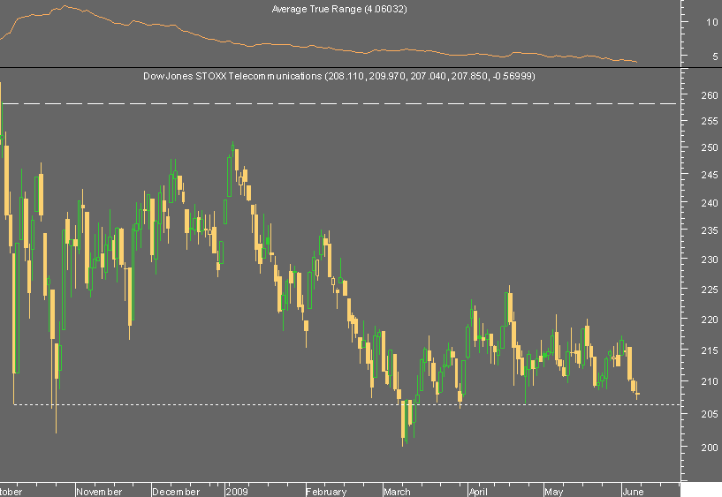
Task: Select the orange Average True Range line
Action: 319,47
